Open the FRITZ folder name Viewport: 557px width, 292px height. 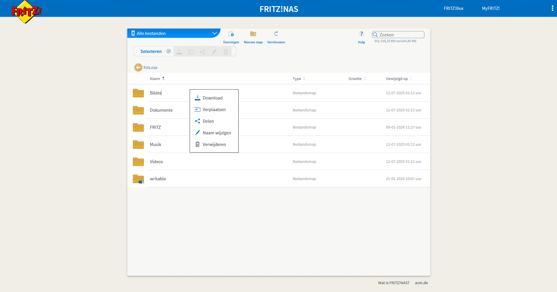[155, 127]
